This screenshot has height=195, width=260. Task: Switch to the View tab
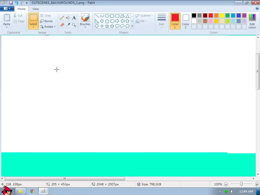pos(36,9)
